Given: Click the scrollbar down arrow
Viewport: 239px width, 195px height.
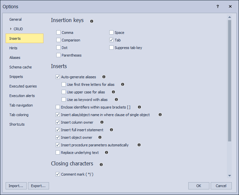Looking at the screenshot, I should coord(229,176).
